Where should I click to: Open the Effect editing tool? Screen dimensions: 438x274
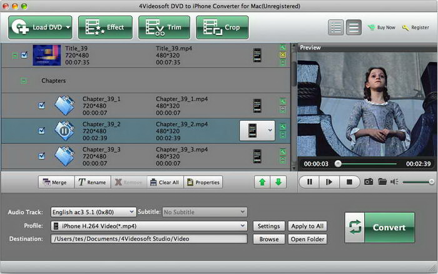(105, 28)
